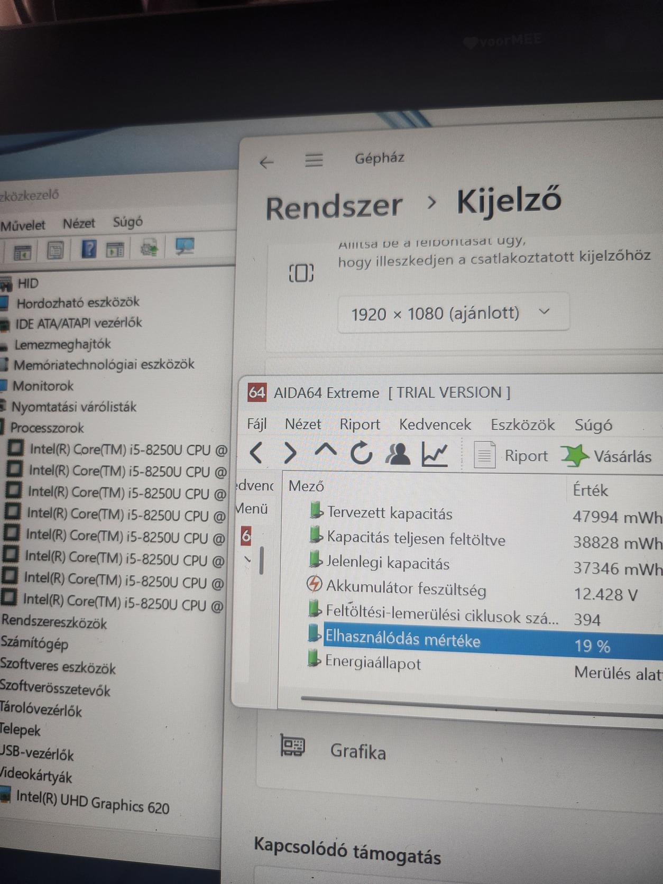
Task: Select the Akkumulátor feszültség row
Action: tap(406, 588)
